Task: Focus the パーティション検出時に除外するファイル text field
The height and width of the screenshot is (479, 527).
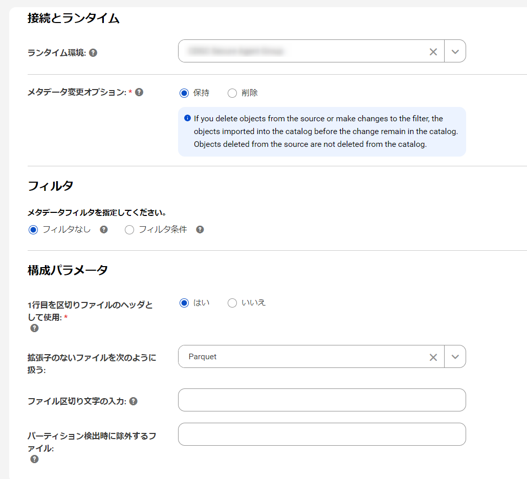Action: tap(322, 434)
